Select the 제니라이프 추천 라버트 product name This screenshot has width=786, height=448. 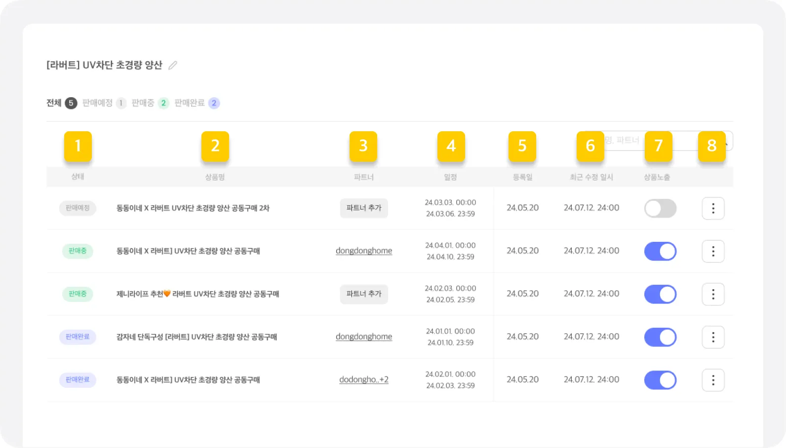(x=197, y=294)
